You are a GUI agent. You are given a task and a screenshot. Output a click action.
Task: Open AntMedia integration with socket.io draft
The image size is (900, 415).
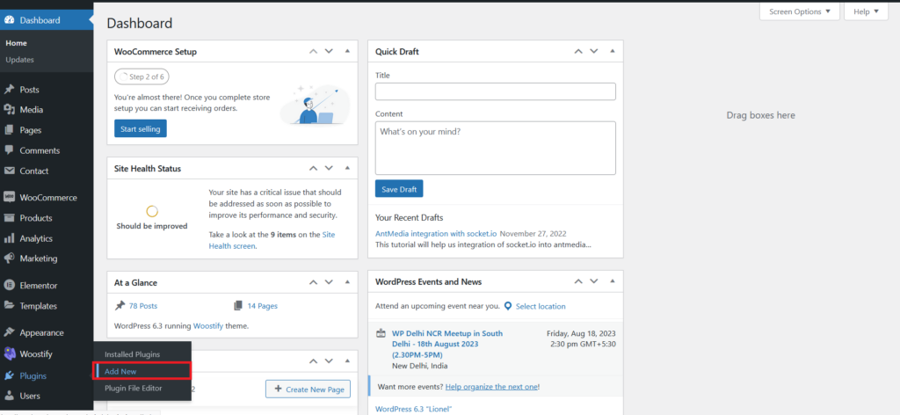pos(436,234)
